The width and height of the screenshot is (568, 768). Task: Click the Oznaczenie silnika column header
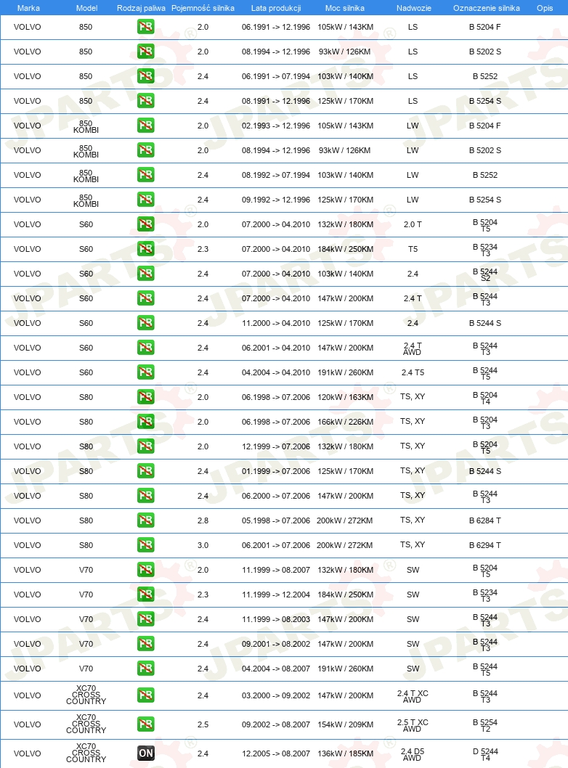click(486, 8)
